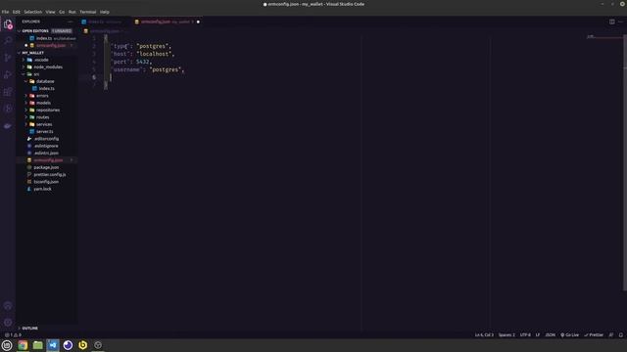Open the View menu
The height and width of the screenshot is (352, 627).
[50, 12]
